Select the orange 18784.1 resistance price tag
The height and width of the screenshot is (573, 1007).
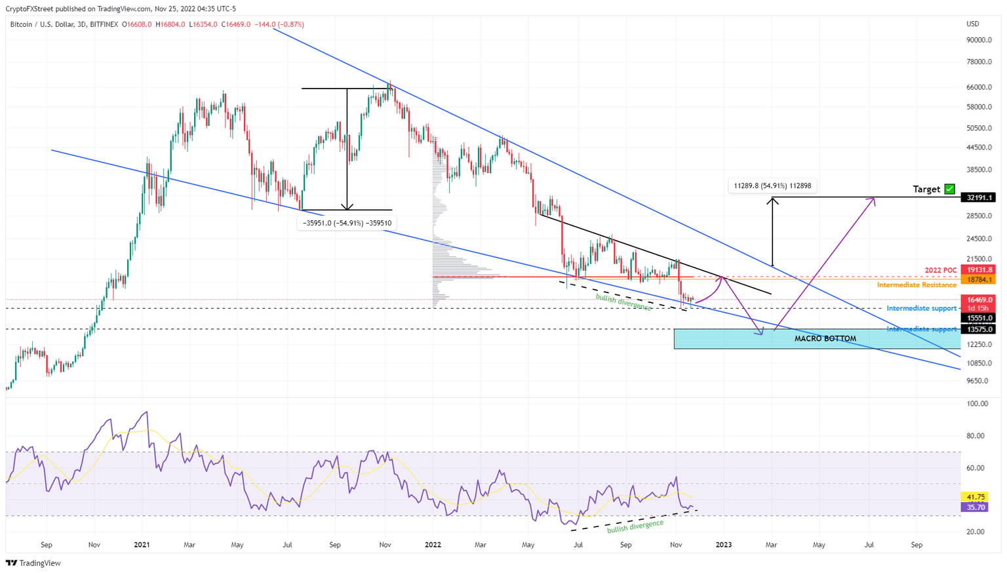point(978,279)
